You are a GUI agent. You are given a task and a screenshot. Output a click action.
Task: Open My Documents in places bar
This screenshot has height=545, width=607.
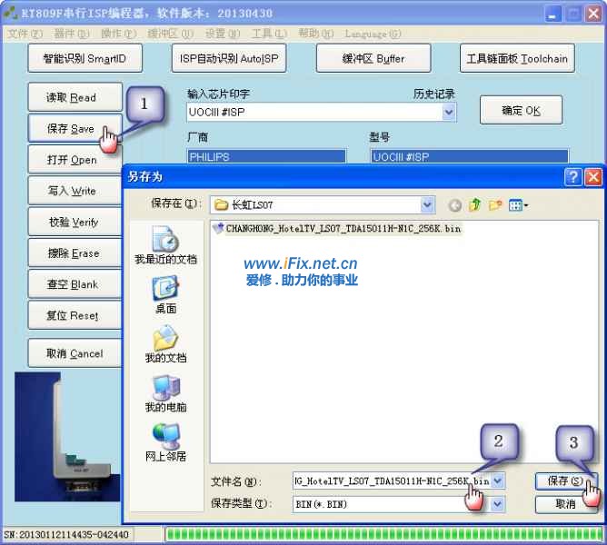(165, 344)
